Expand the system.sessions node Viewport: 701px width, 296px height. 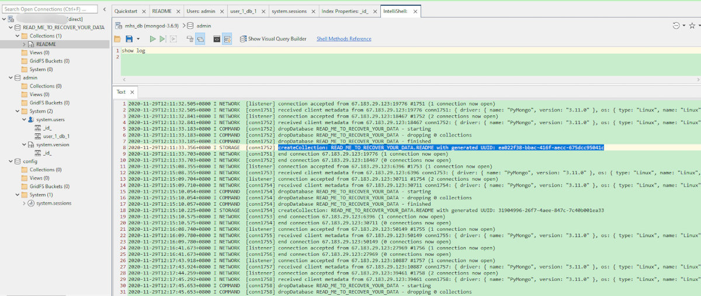point(24,203)
